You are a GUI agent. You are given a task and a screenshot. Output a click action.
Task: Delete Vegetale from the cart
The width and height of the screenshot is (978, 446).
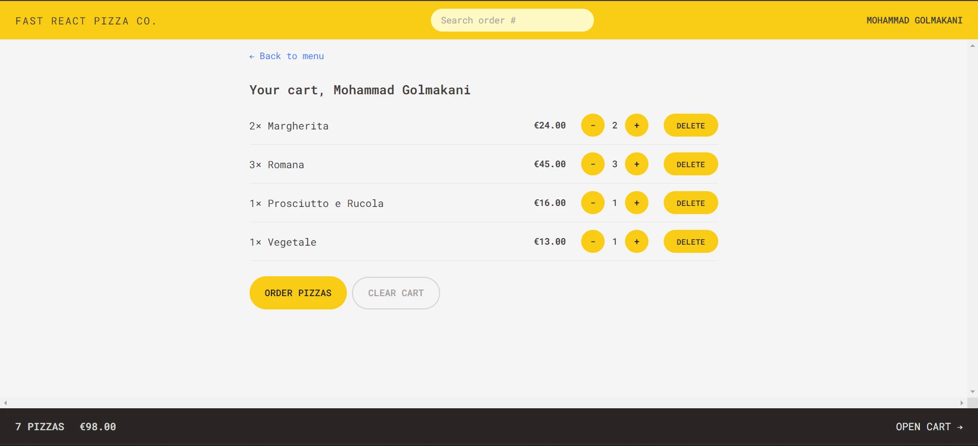[x=690, y=242]
